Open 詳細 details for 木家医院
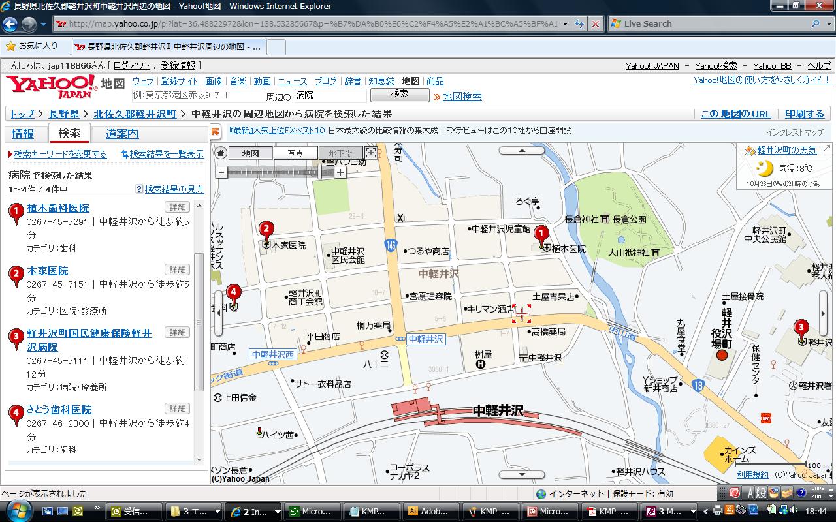The image size is (836, 522). pyautogui.click(x=177, y=269)
